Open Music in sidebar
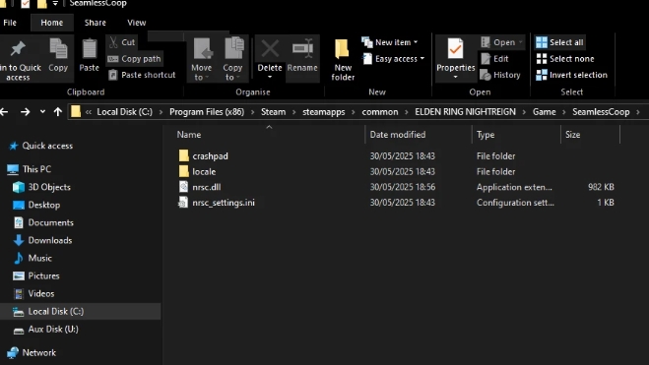Viewport: 649px width, 365px height. pos(39,258)
